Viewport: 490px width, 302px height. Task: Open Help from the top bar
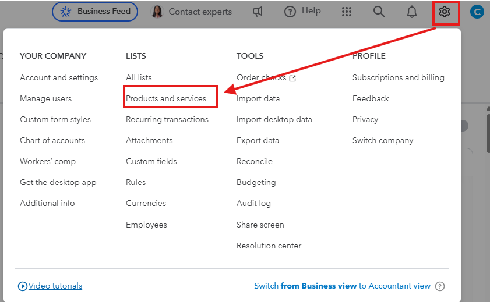(x=302, y=12)
